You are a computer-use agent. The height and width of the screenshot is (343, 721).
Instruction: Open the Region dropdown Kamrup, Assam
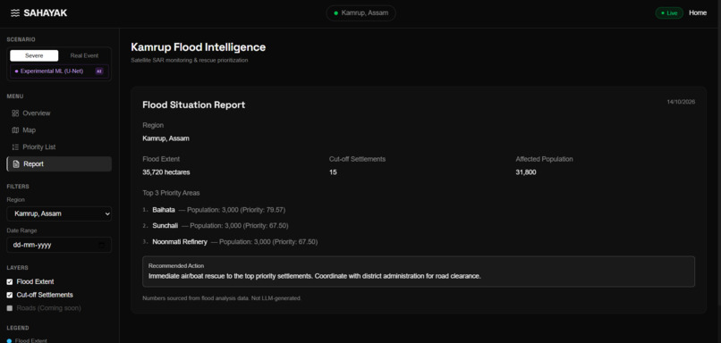59,214
